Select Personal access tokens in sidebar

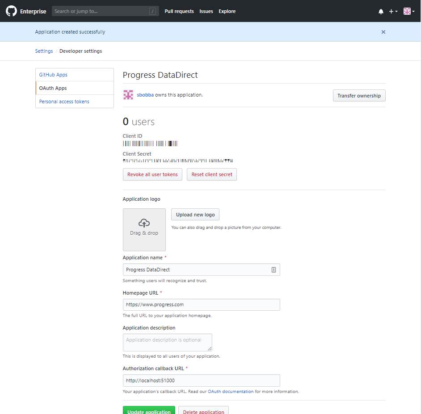[75, 101]
